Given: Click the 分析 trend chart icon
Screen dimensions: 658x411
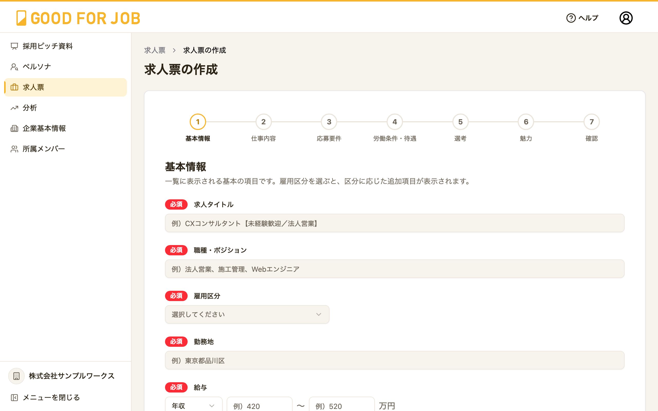Looking at the screenshot, I should tap(14, 108).
